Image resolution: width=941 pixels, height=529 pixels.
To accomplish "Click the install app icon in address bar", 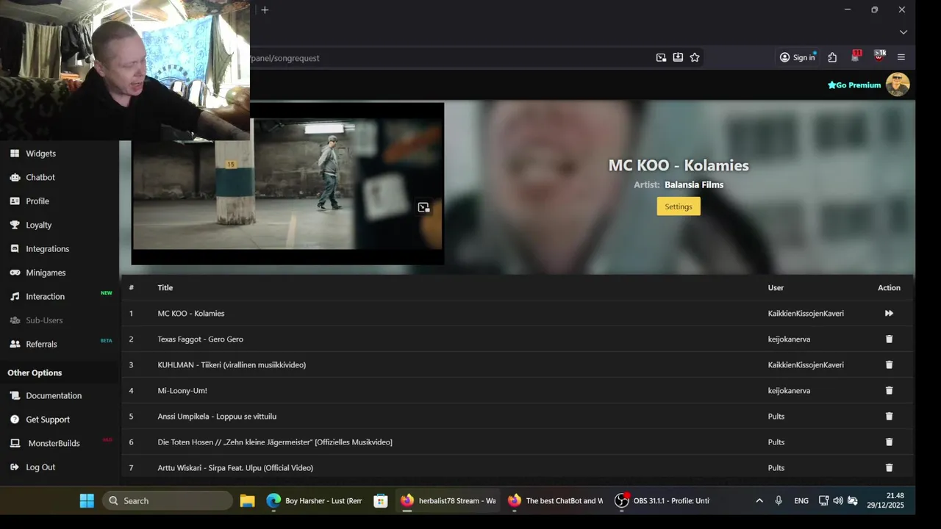I will 678,57.
